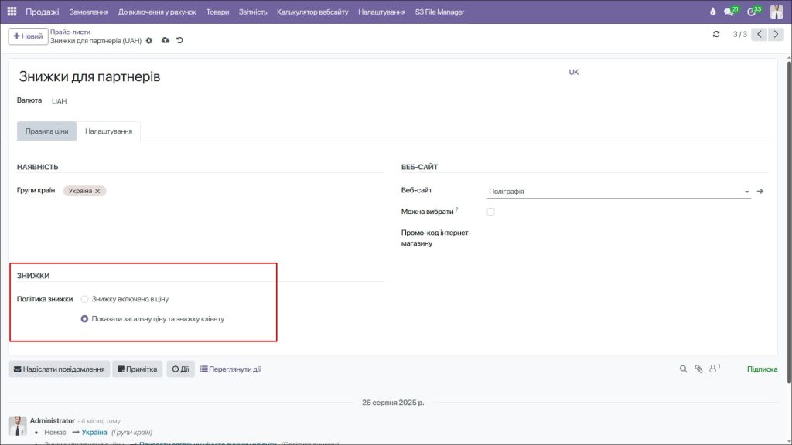Navigate to next record with right arrow
This screenshot has width=792, height=445.
776,34
